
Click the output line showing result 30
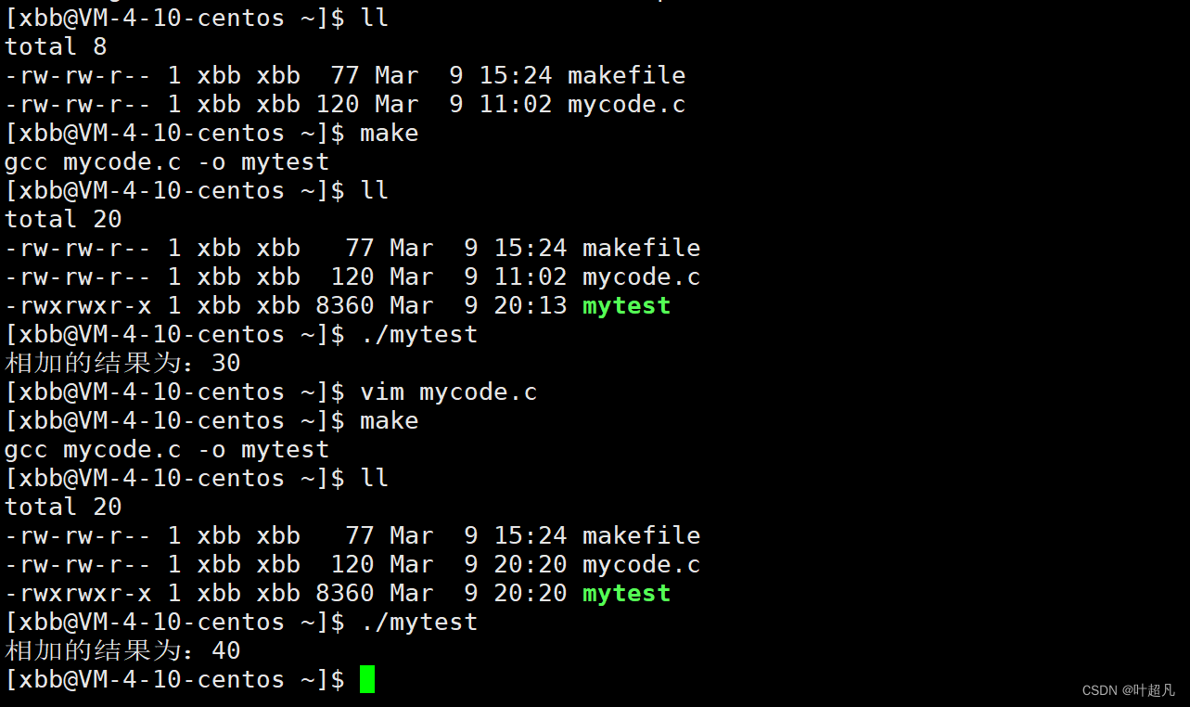coord(122,363)
